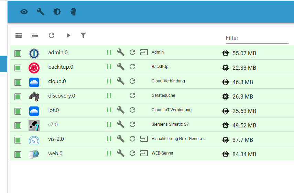Screen dimensions: 294x193
Task: Click the 55.07 MB memory value
Action: tap(244, 53)
